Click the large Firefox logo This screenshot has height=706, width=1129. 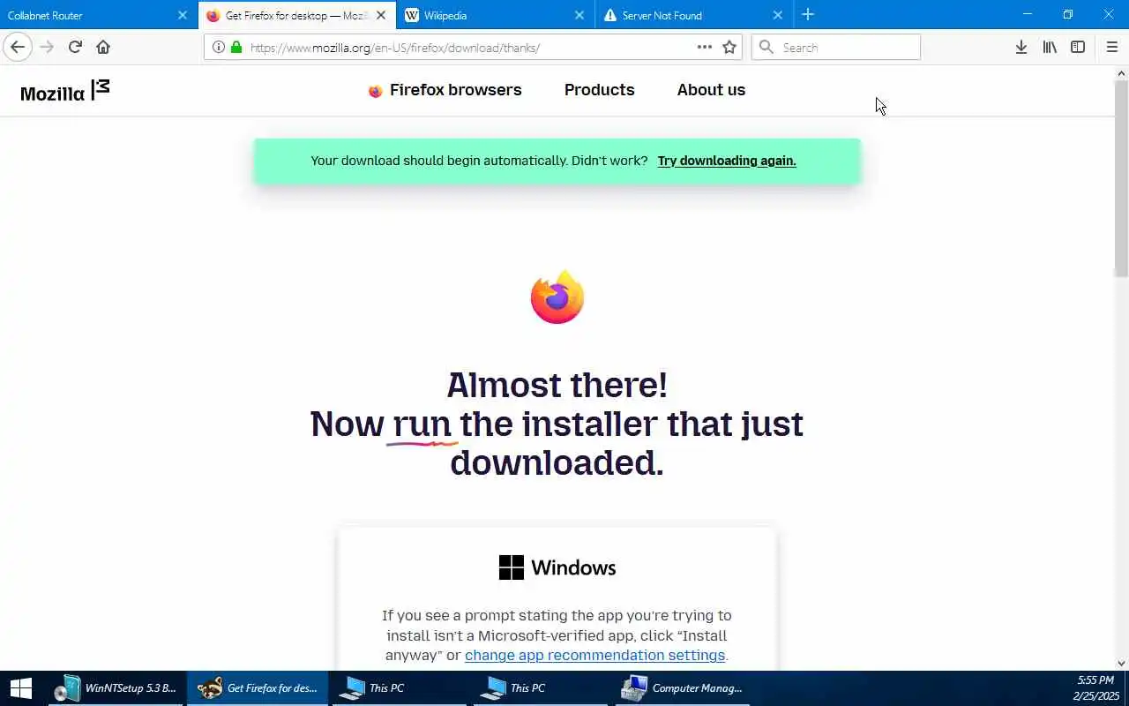tap(557, 297)
